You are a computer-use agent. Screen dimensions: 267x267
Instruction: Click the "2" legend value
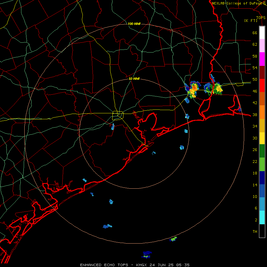pyautogui.click(x=256, y=220)
